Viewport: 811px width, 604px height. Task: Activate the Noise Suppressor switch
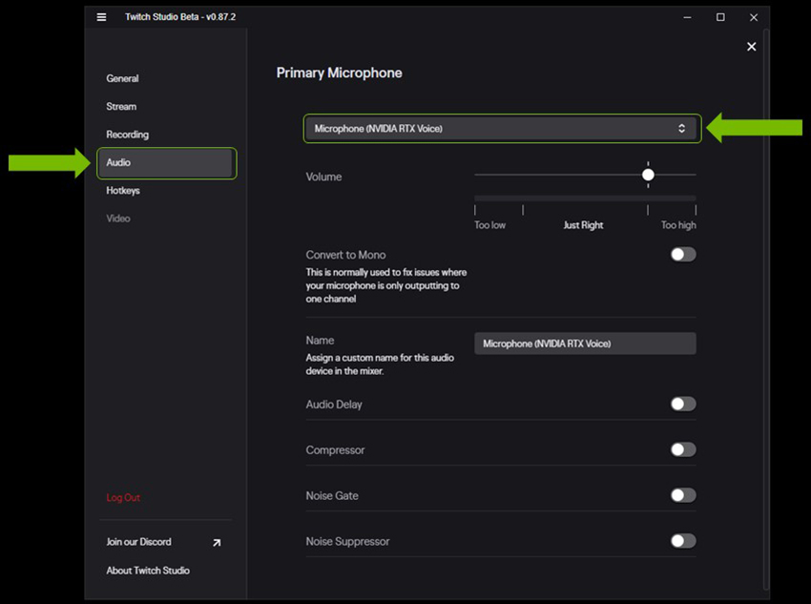point(682,540)
